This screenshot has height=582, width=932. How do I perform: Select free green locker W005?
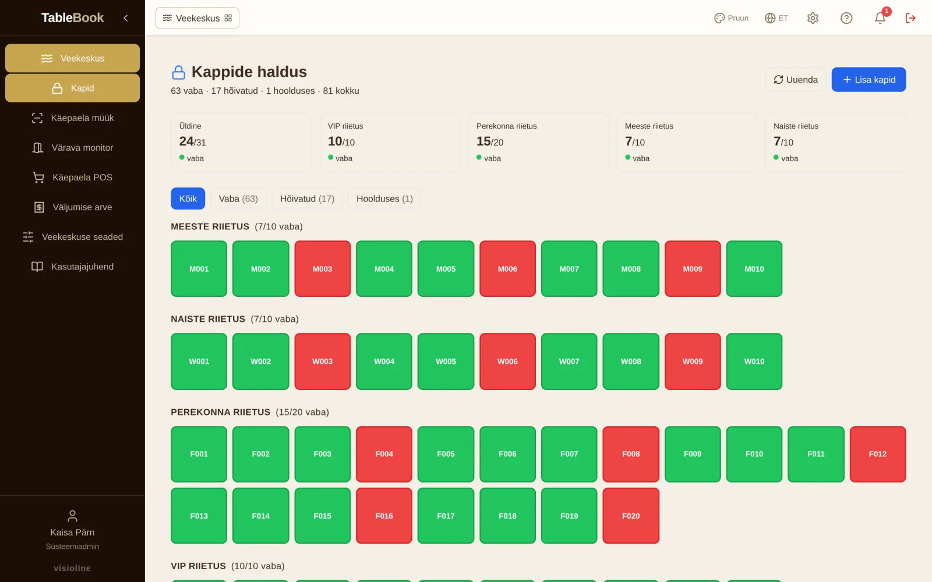point(446,361)
